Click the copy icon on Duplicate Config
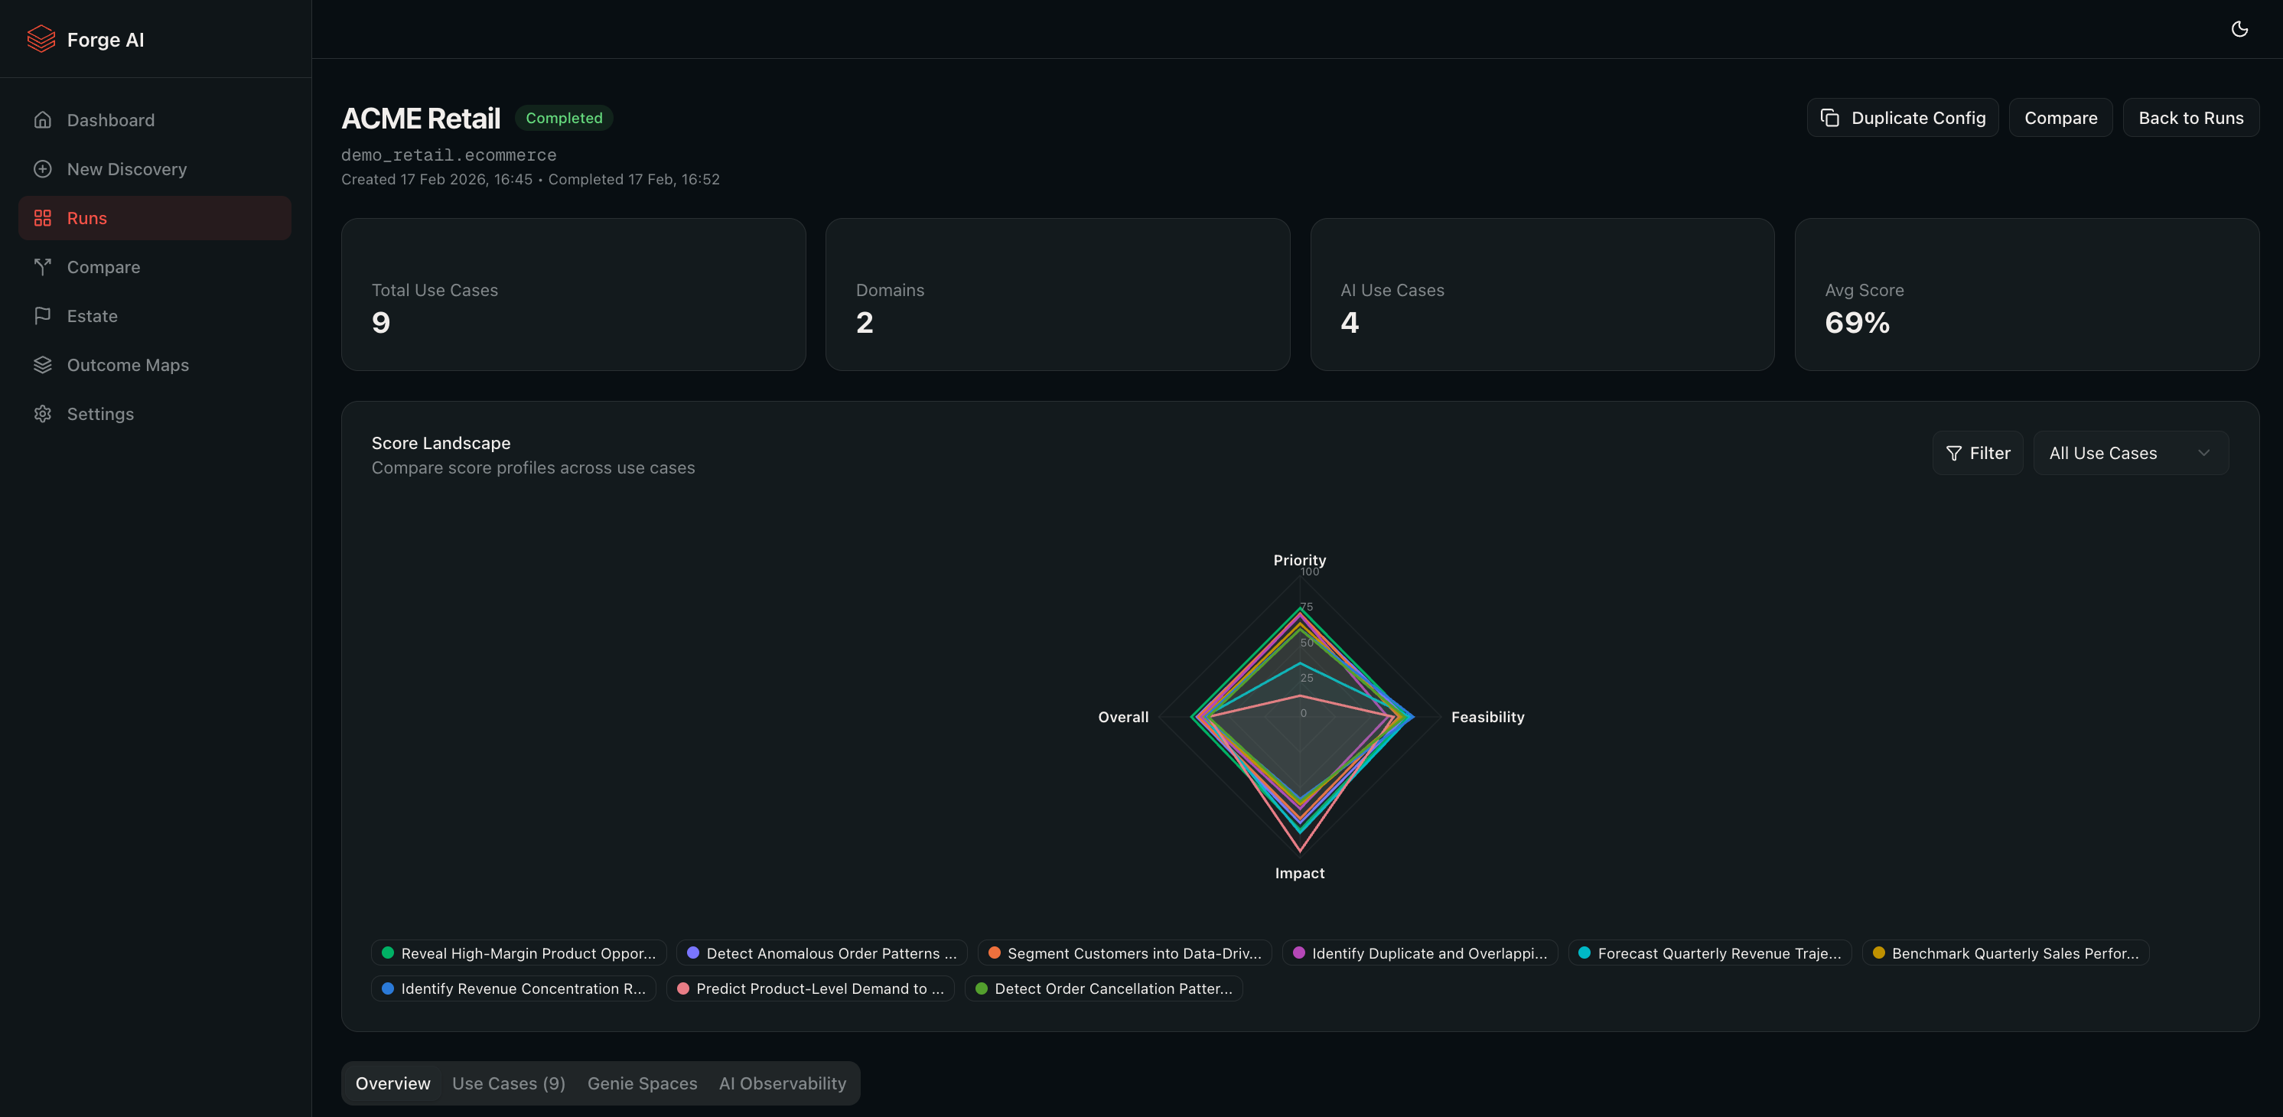2283x1117 pixels. (1830, 118)
